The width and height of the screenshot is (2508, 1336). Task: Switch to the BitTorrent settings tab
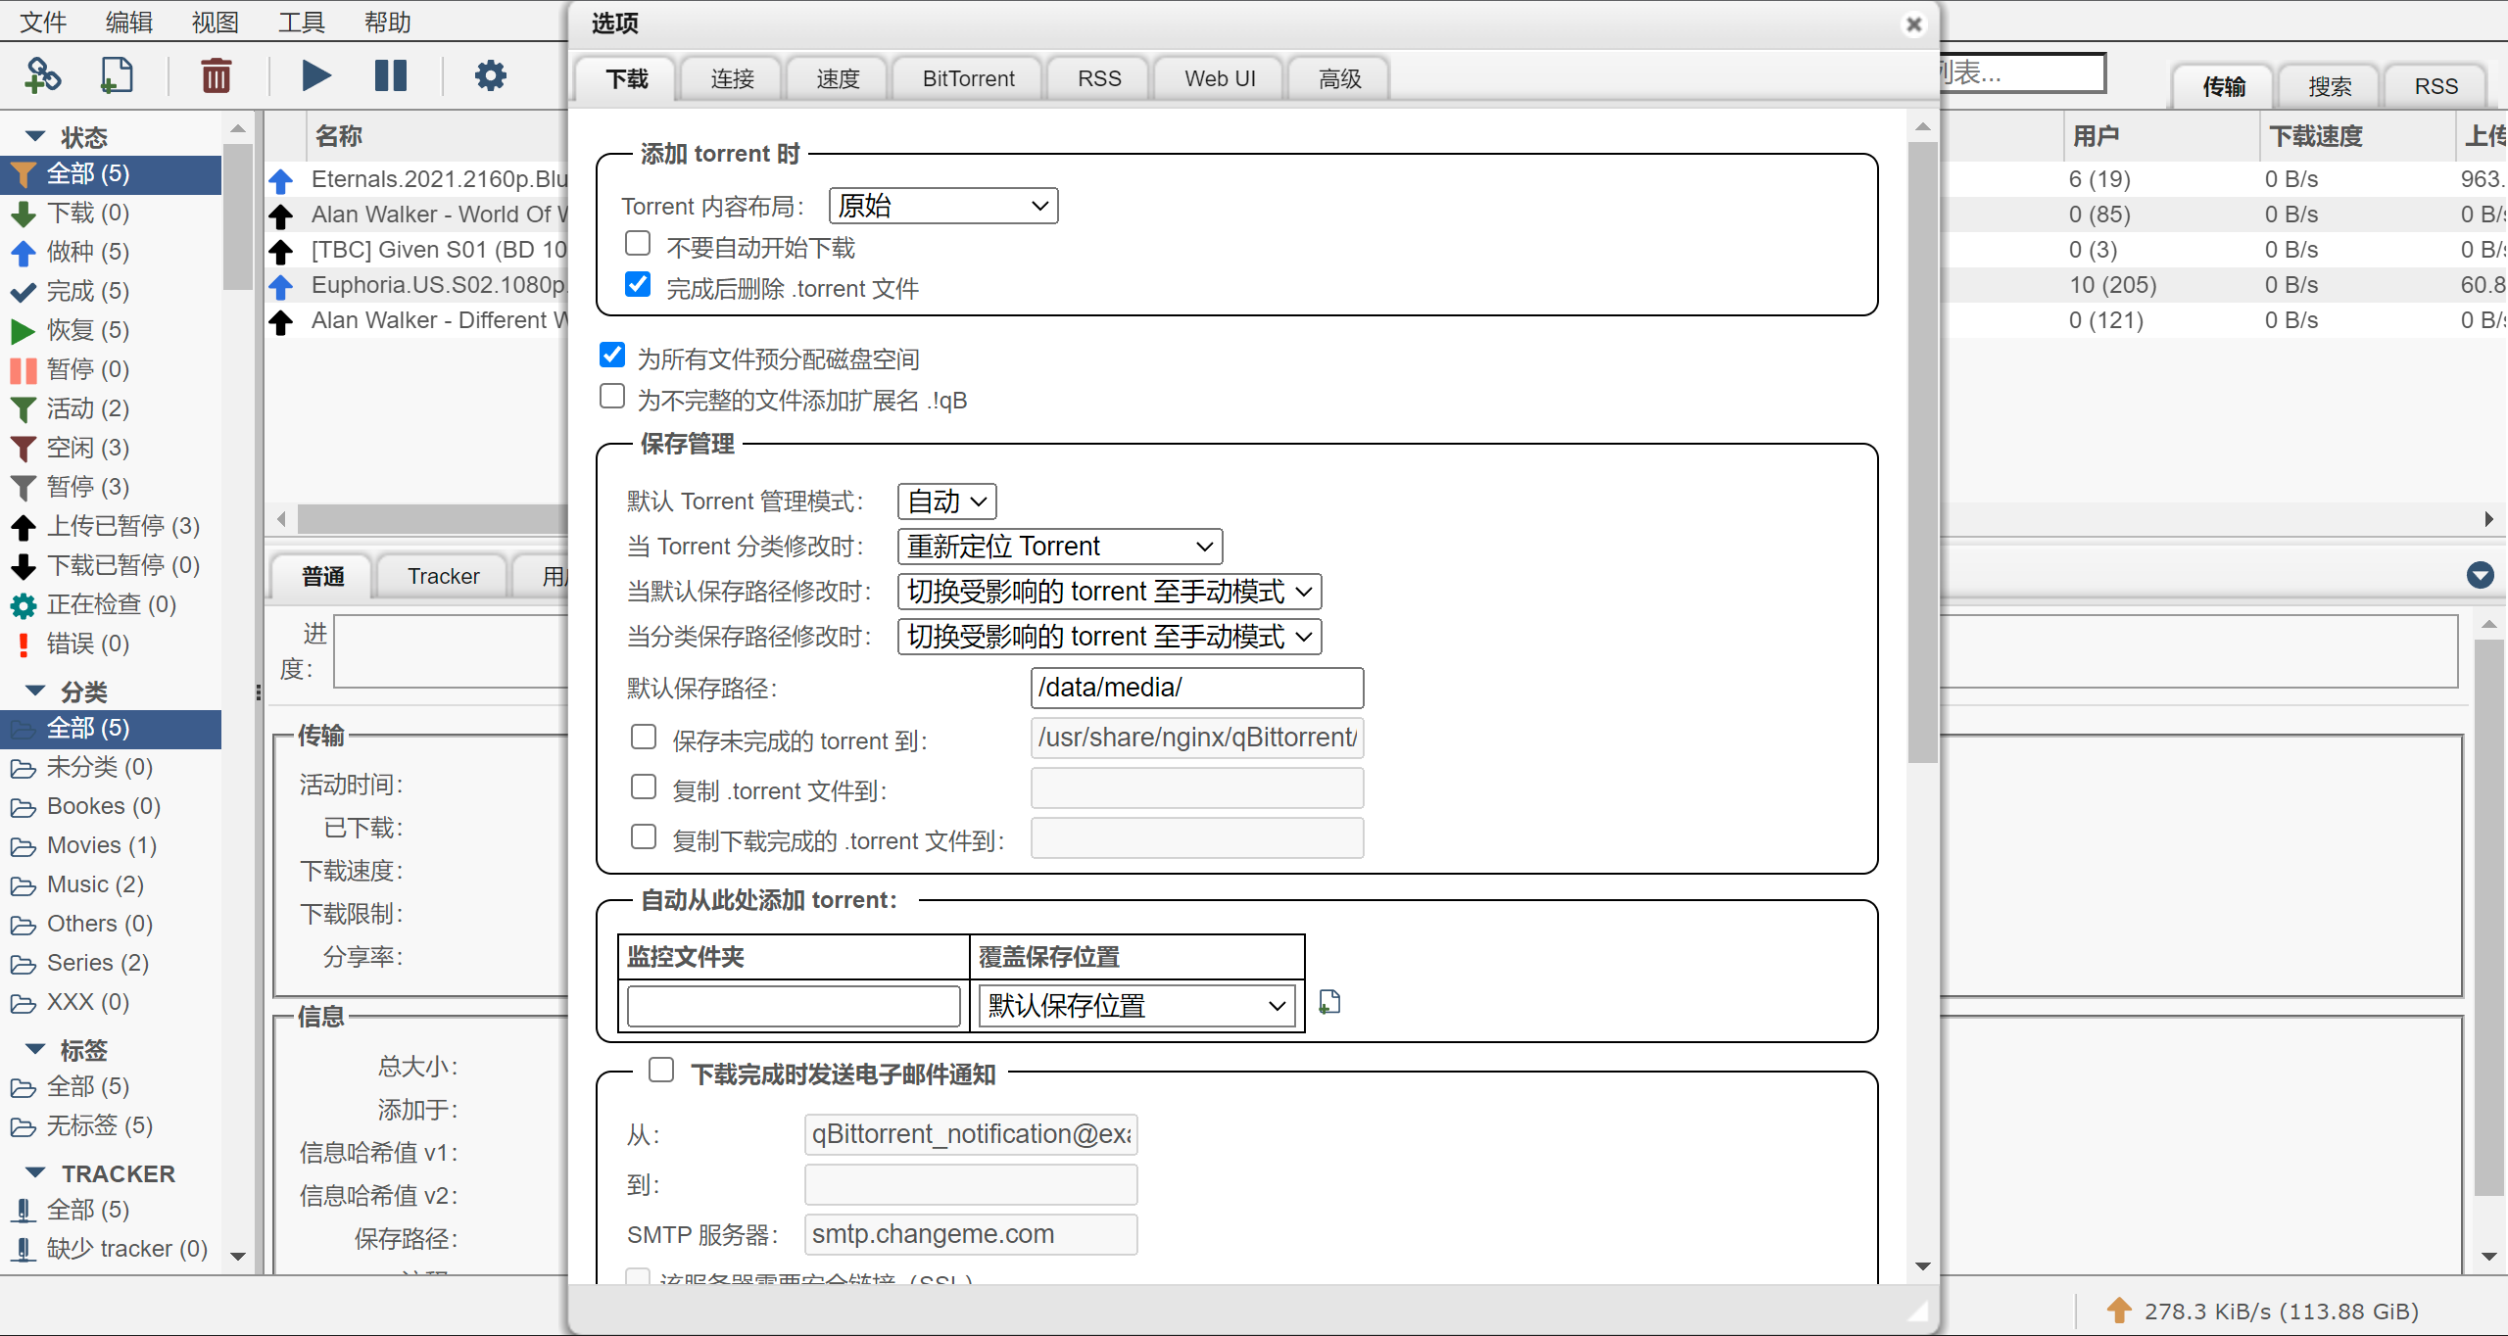click(967, 77)
